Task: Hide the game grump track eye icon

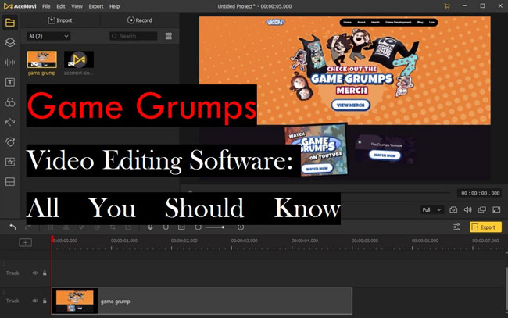Action: [35, 301]
